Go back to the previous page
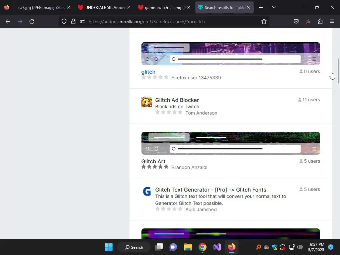Image resolution: width=340 pixels, height=255 pixels. pos(8,22)
